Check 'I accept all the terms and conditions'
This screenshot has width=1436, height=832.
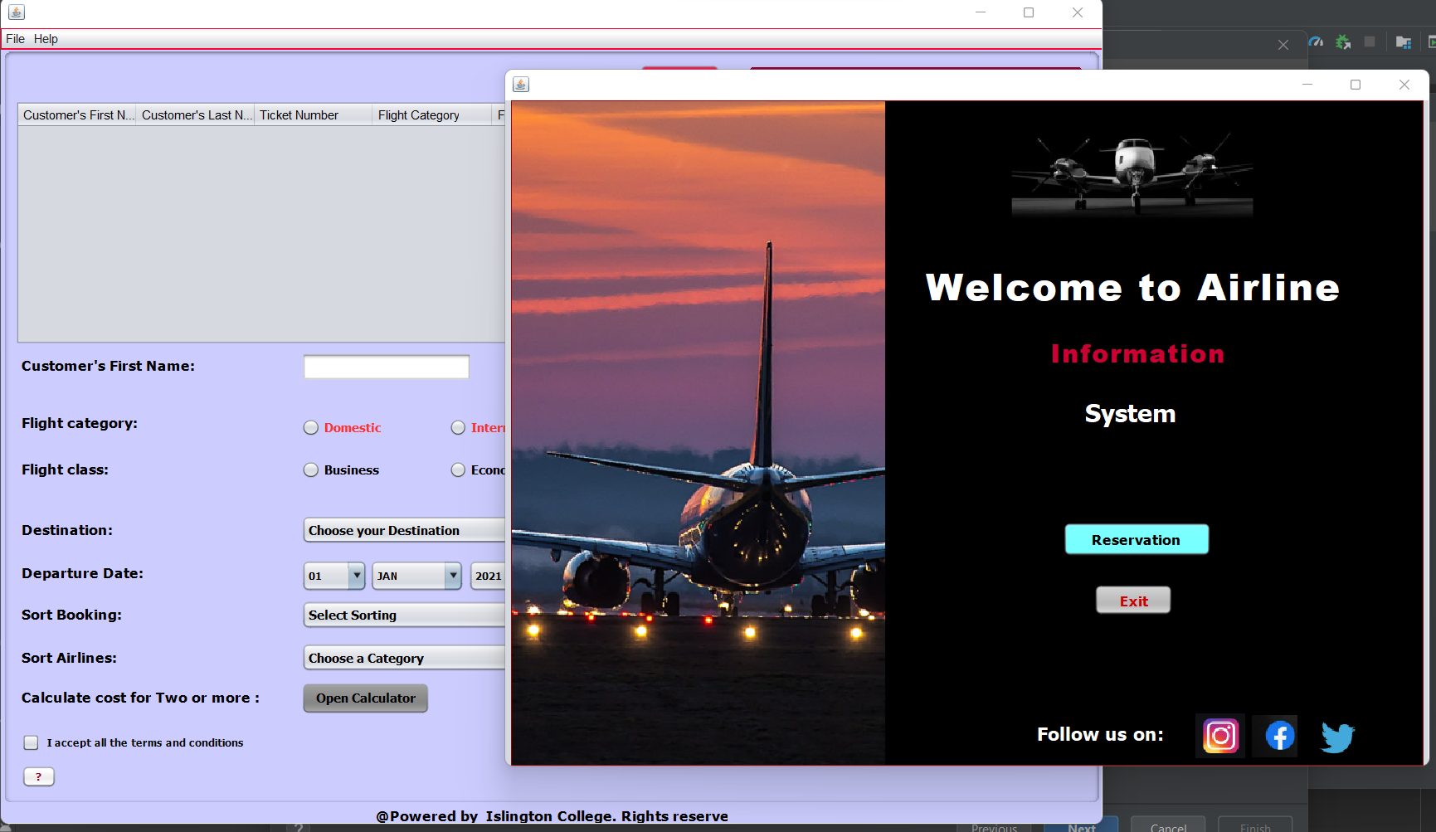31,742
